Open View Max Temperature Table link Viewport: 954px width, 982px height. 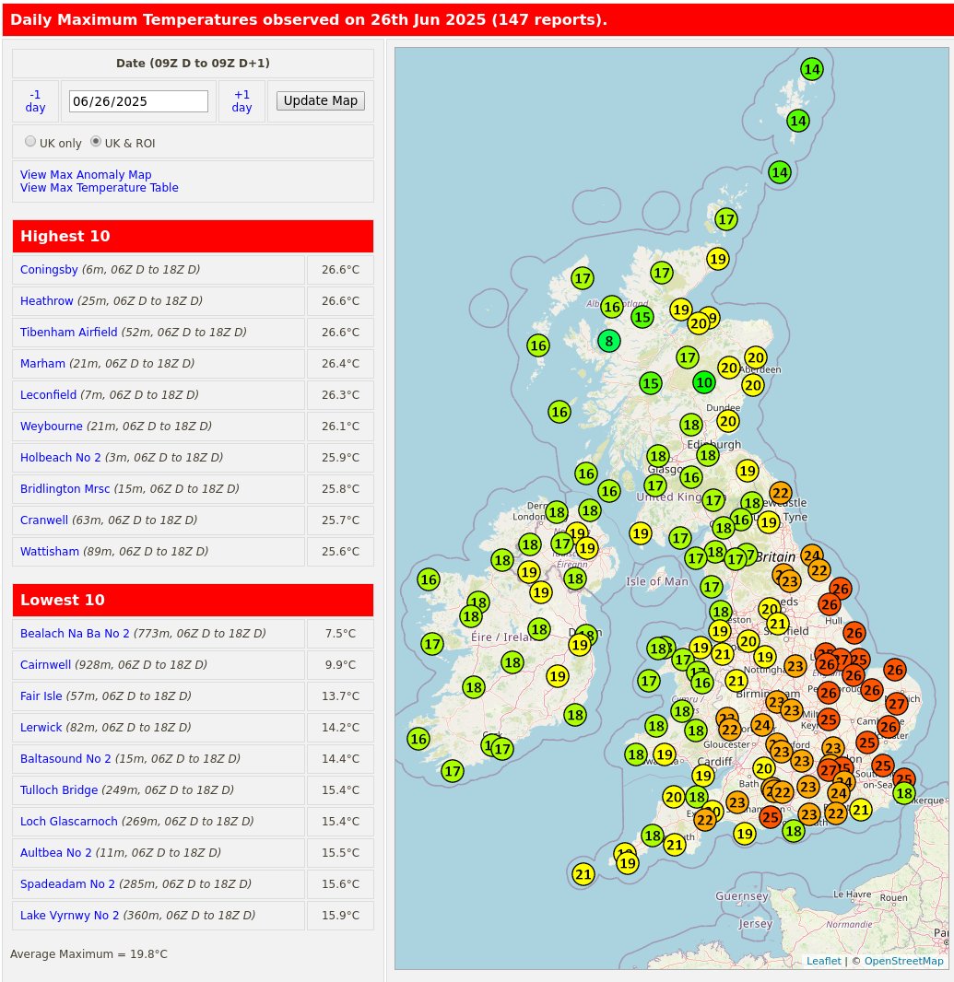[99, 187]
